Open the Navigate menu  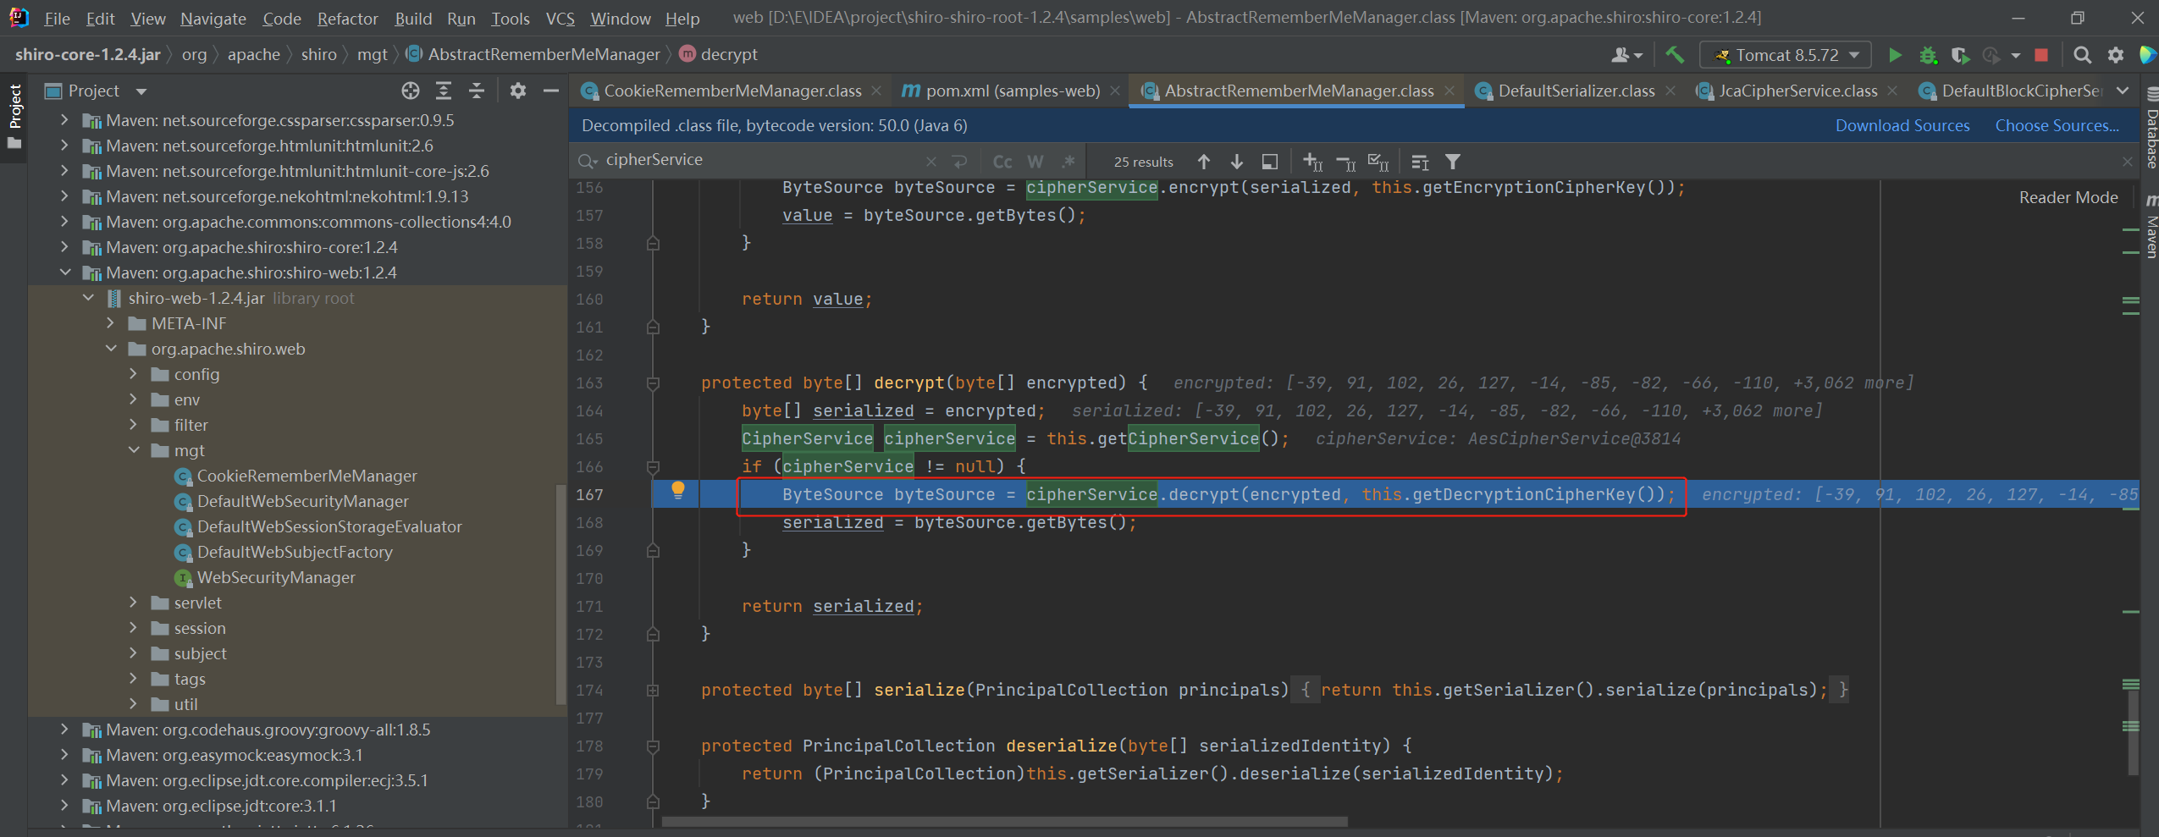tap(213, 19)
